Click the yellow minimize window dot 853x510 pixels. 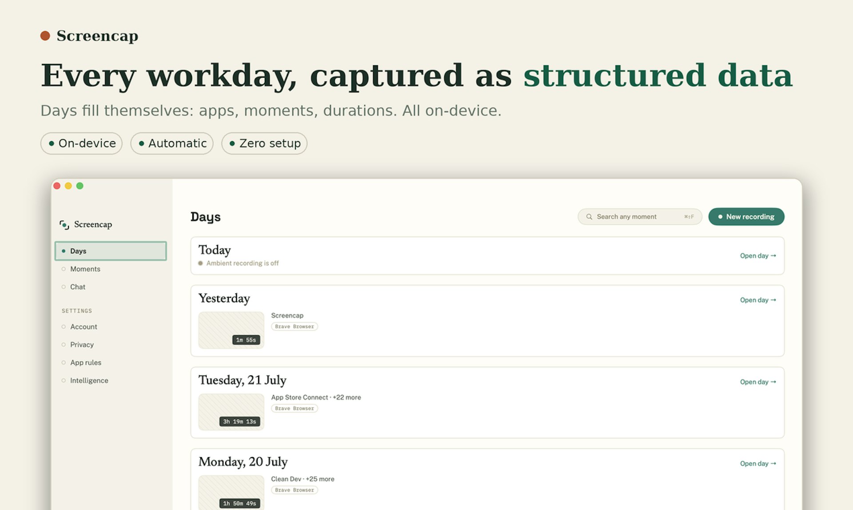[x=68, y=186]
